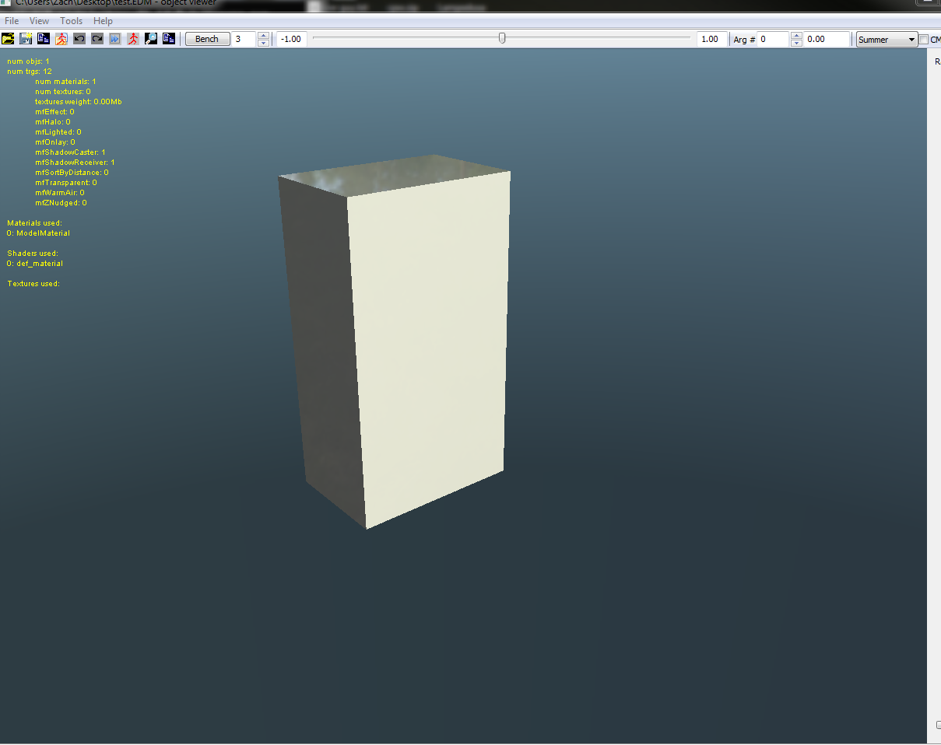This screenshot has height=745, width=941.
Task: Open the Summer season dropdown
Action: point(887,40)
